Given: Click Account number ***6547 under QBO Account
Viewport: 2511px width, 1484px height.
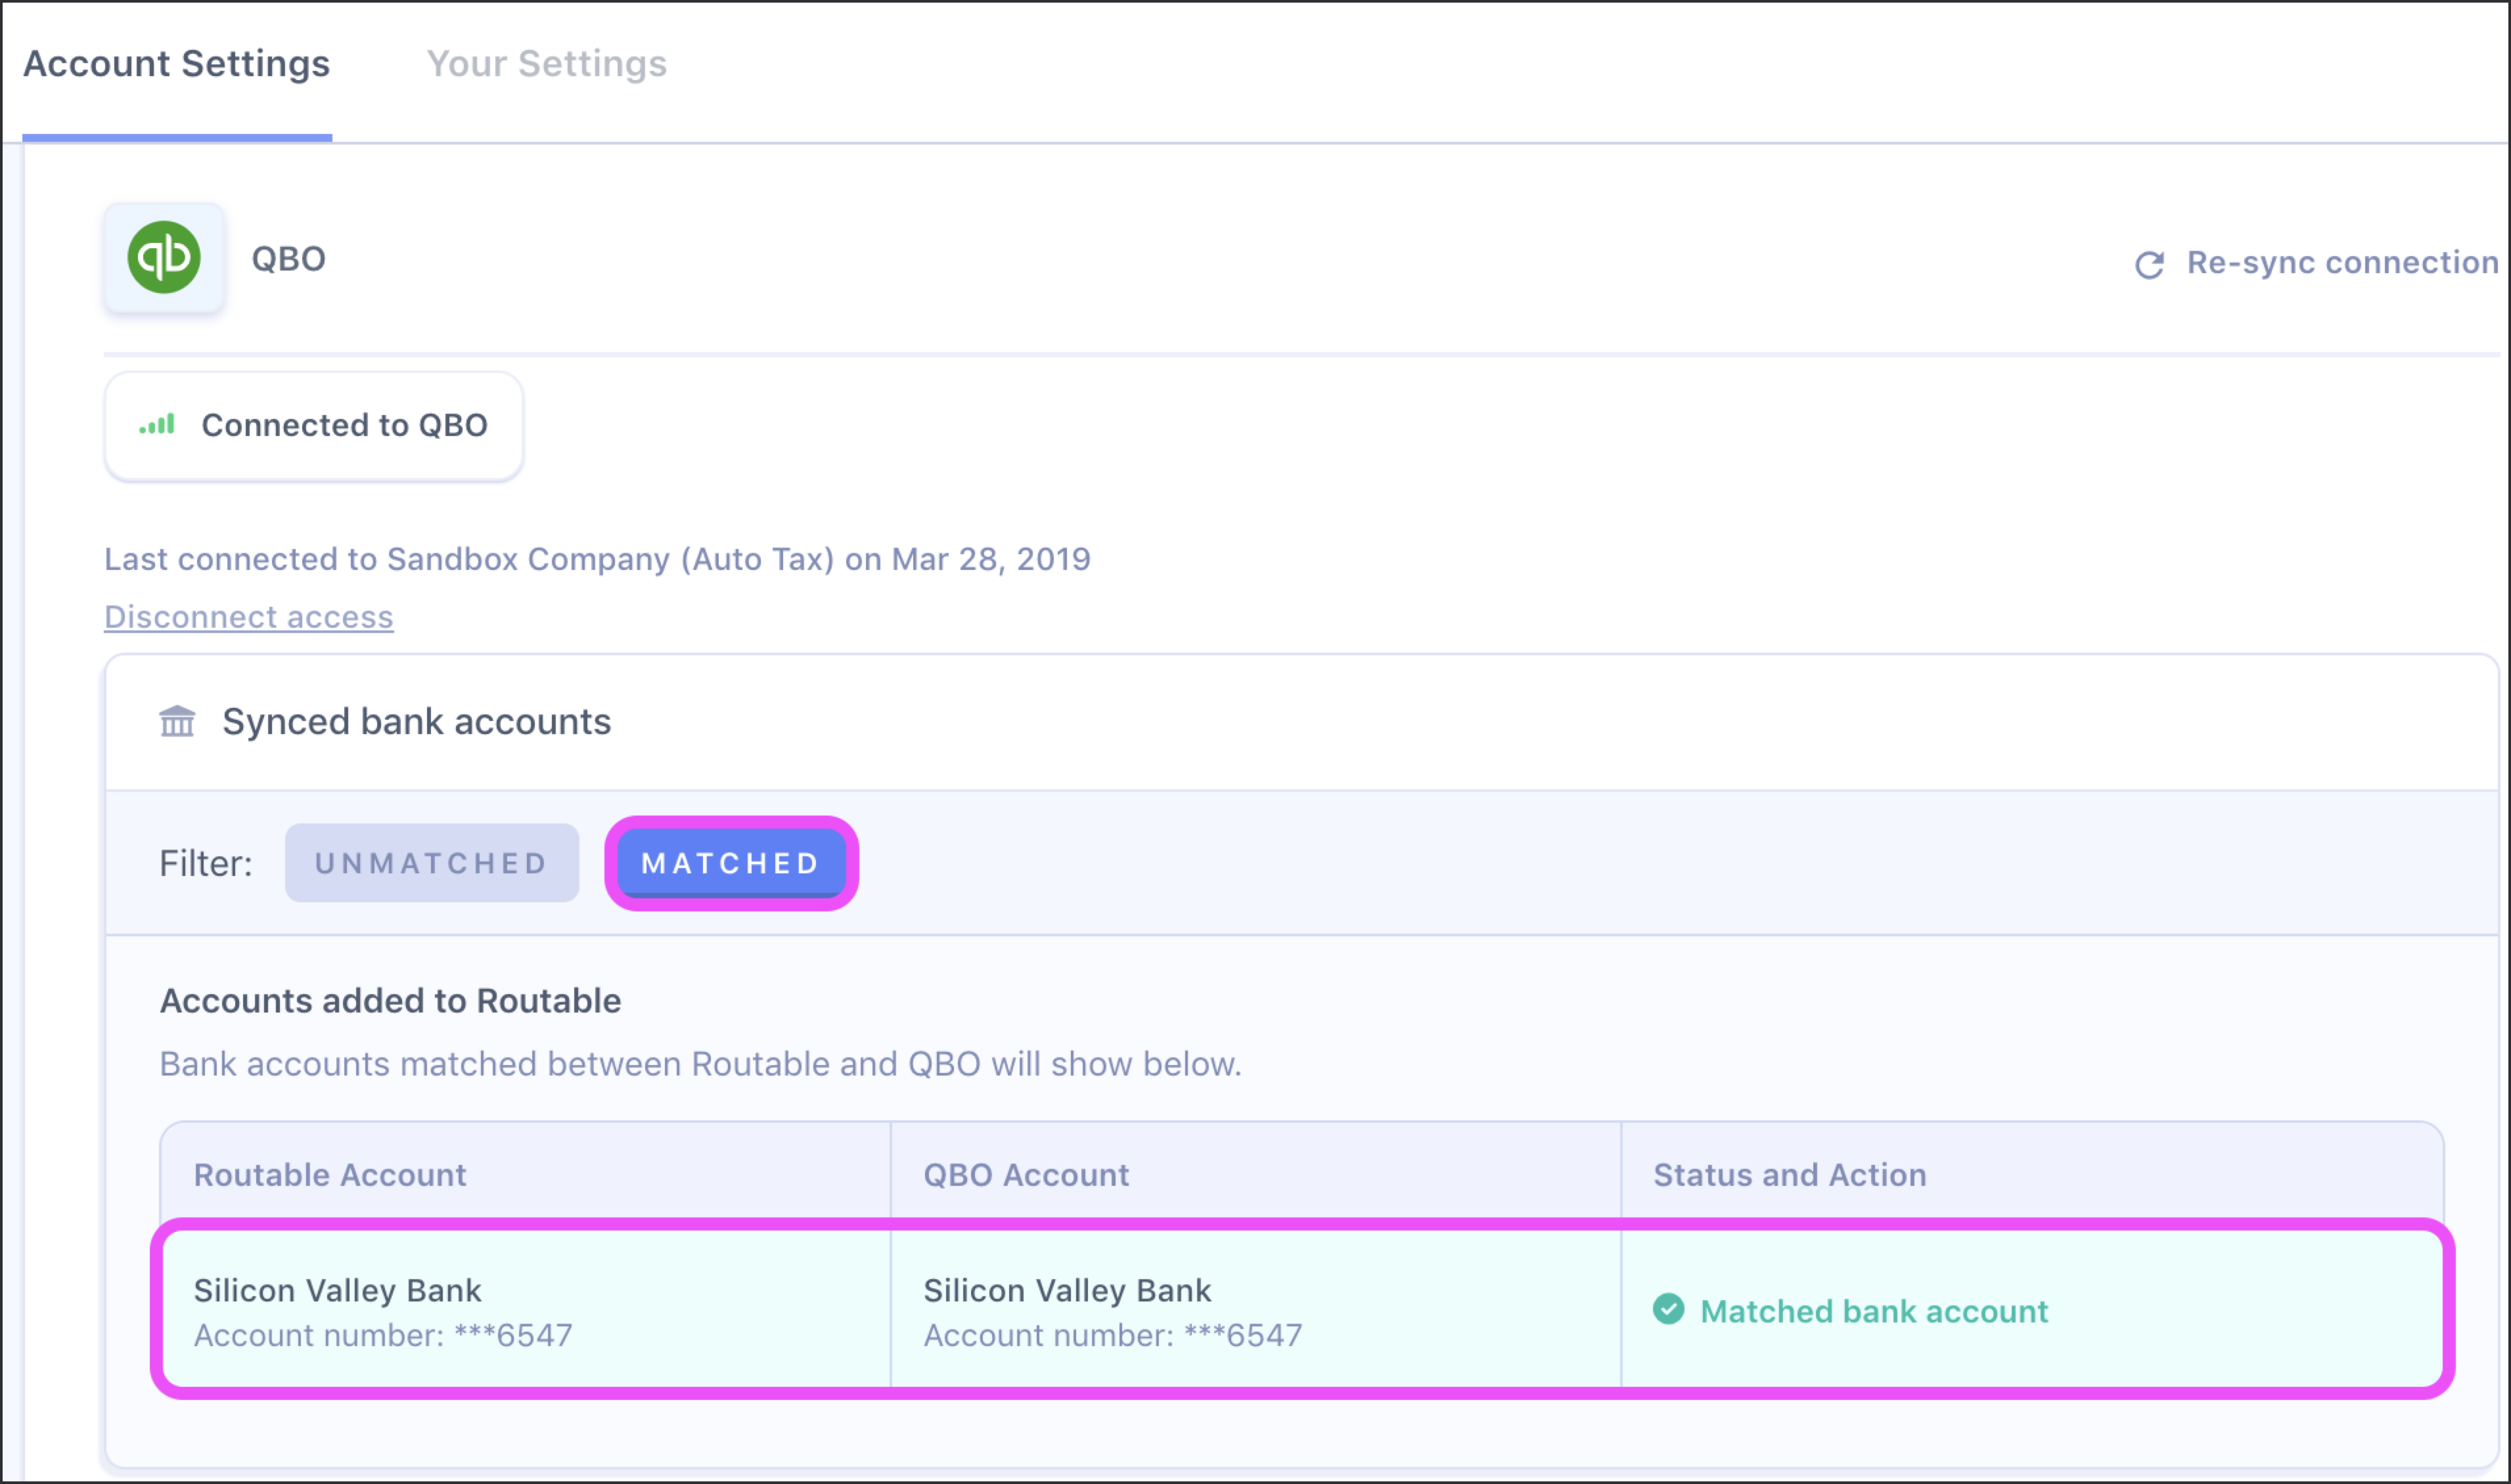Looking at the screenshot, I should [x=1112, y=1335].
